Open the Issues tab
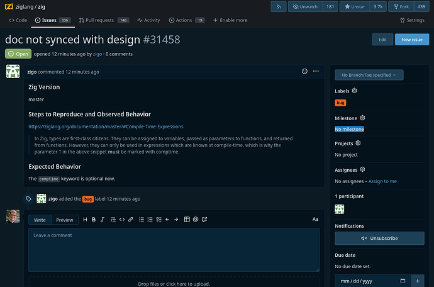This screenshot has width=434, height=287. point(53,20)
